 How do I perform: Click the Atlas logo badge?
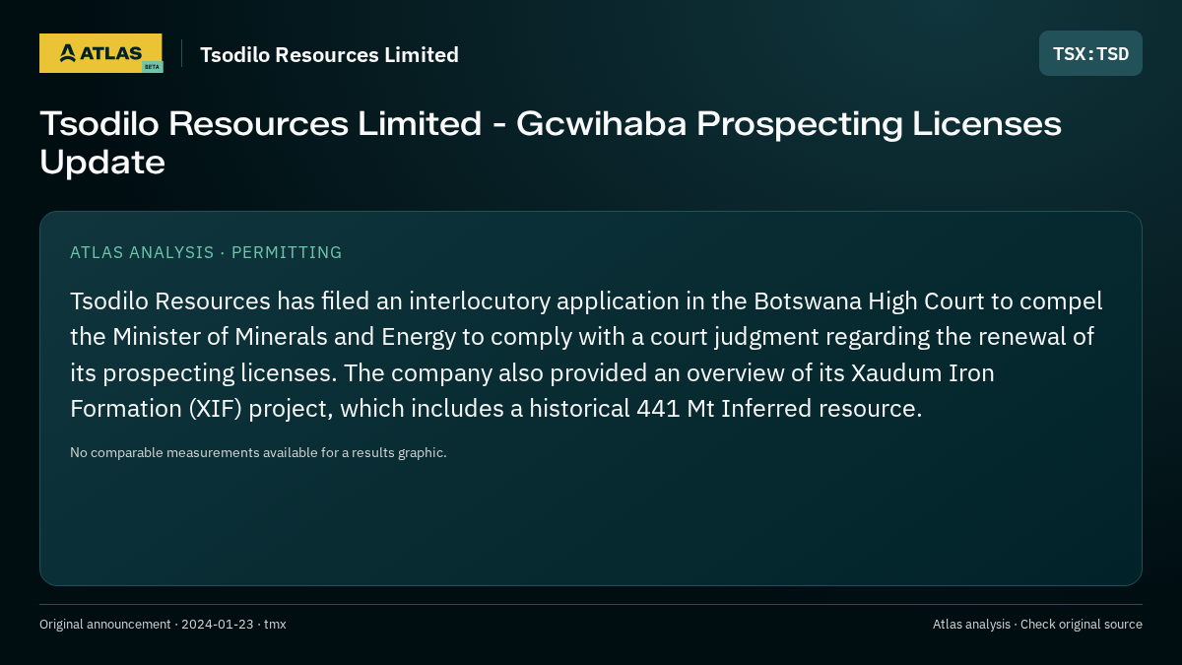[100, 53]
